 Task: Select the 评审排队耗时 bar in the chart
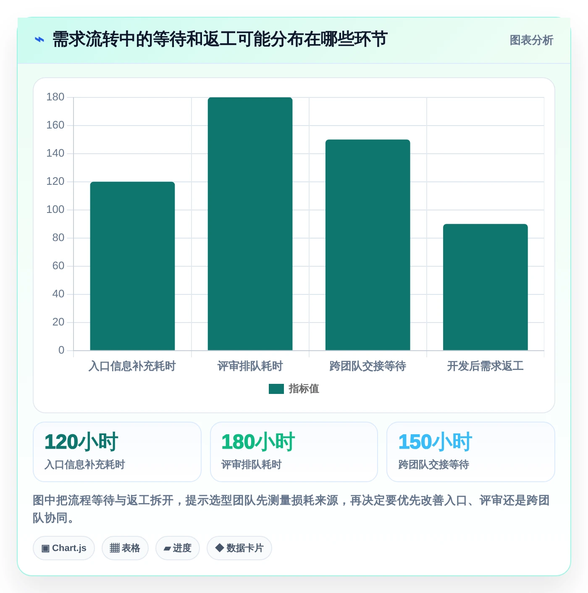pyautogui.click(x=250, y=224)
